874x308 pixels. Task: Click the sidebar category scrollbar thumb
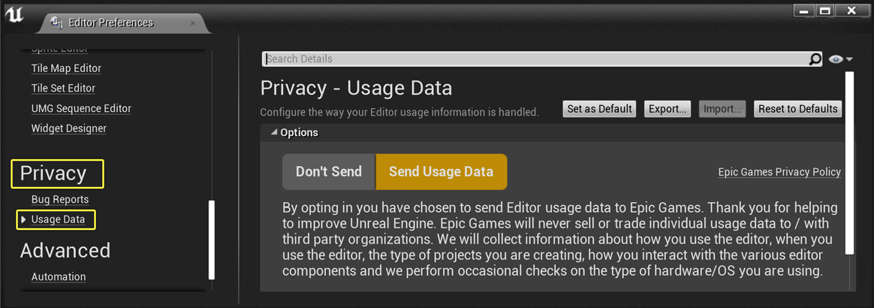pos(211,240)
